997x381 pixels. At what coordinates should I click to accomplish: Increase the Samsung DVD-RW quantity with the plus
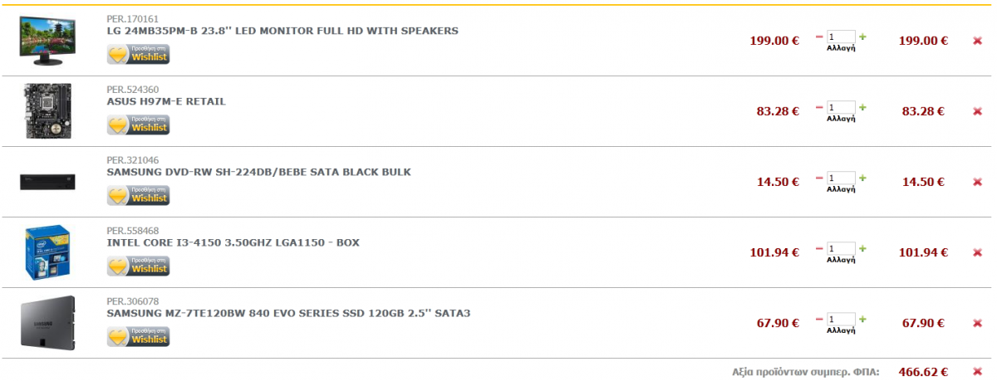tap(862, 178)
